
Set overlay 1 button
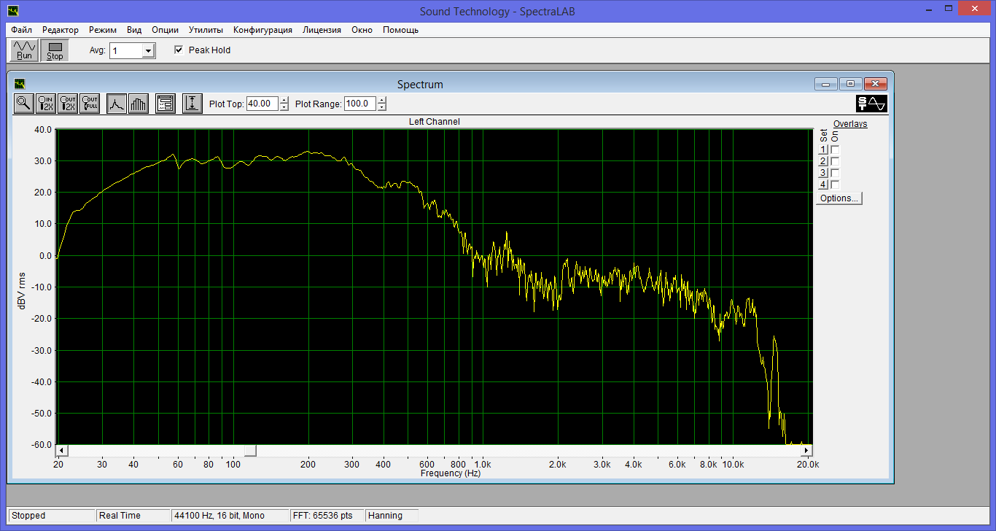[x=823, y=150]
